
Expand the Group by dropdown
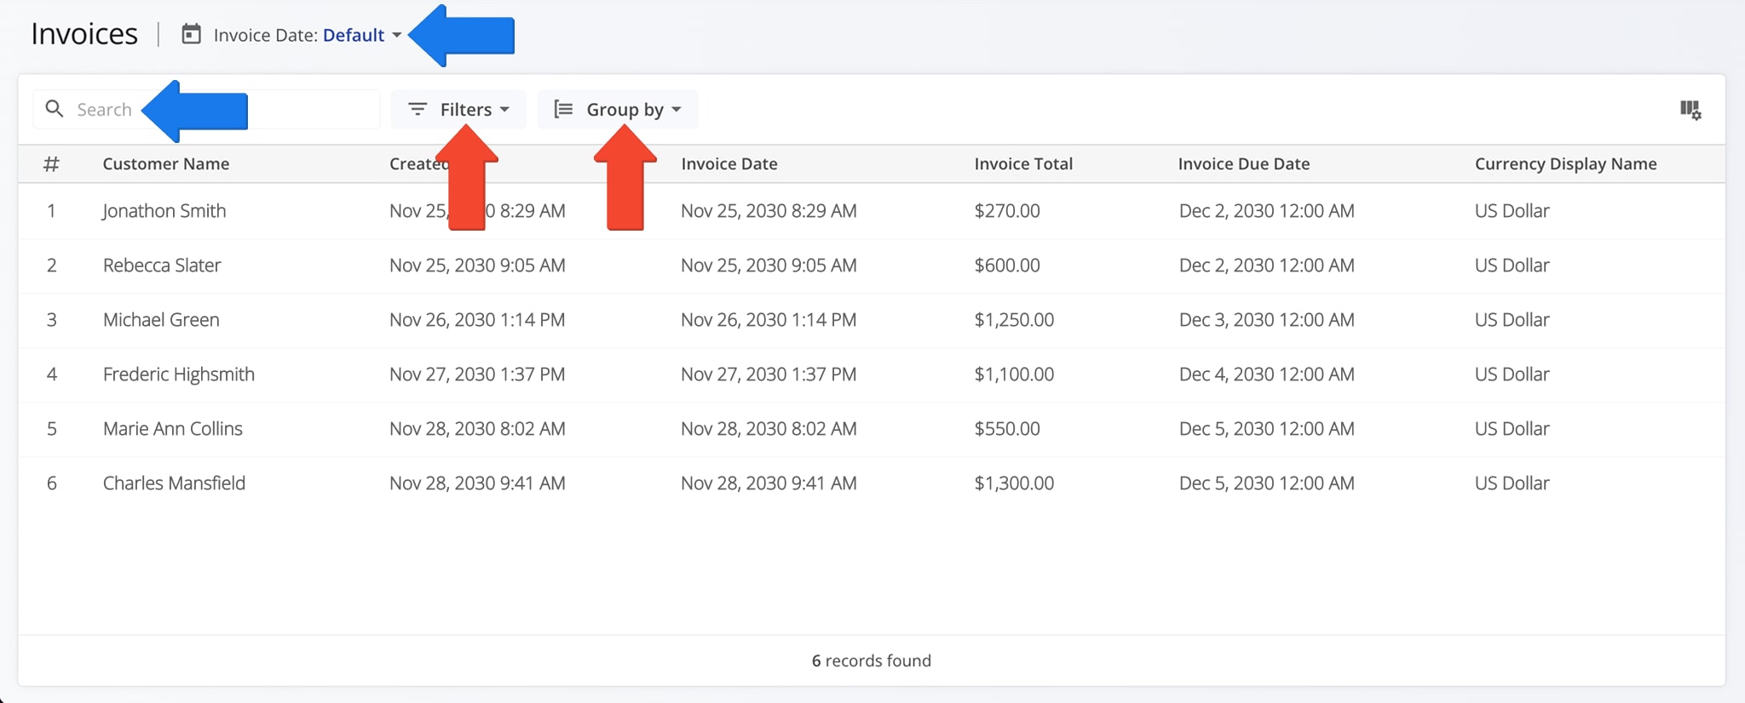pyautogui.click(x=618, y=109)
